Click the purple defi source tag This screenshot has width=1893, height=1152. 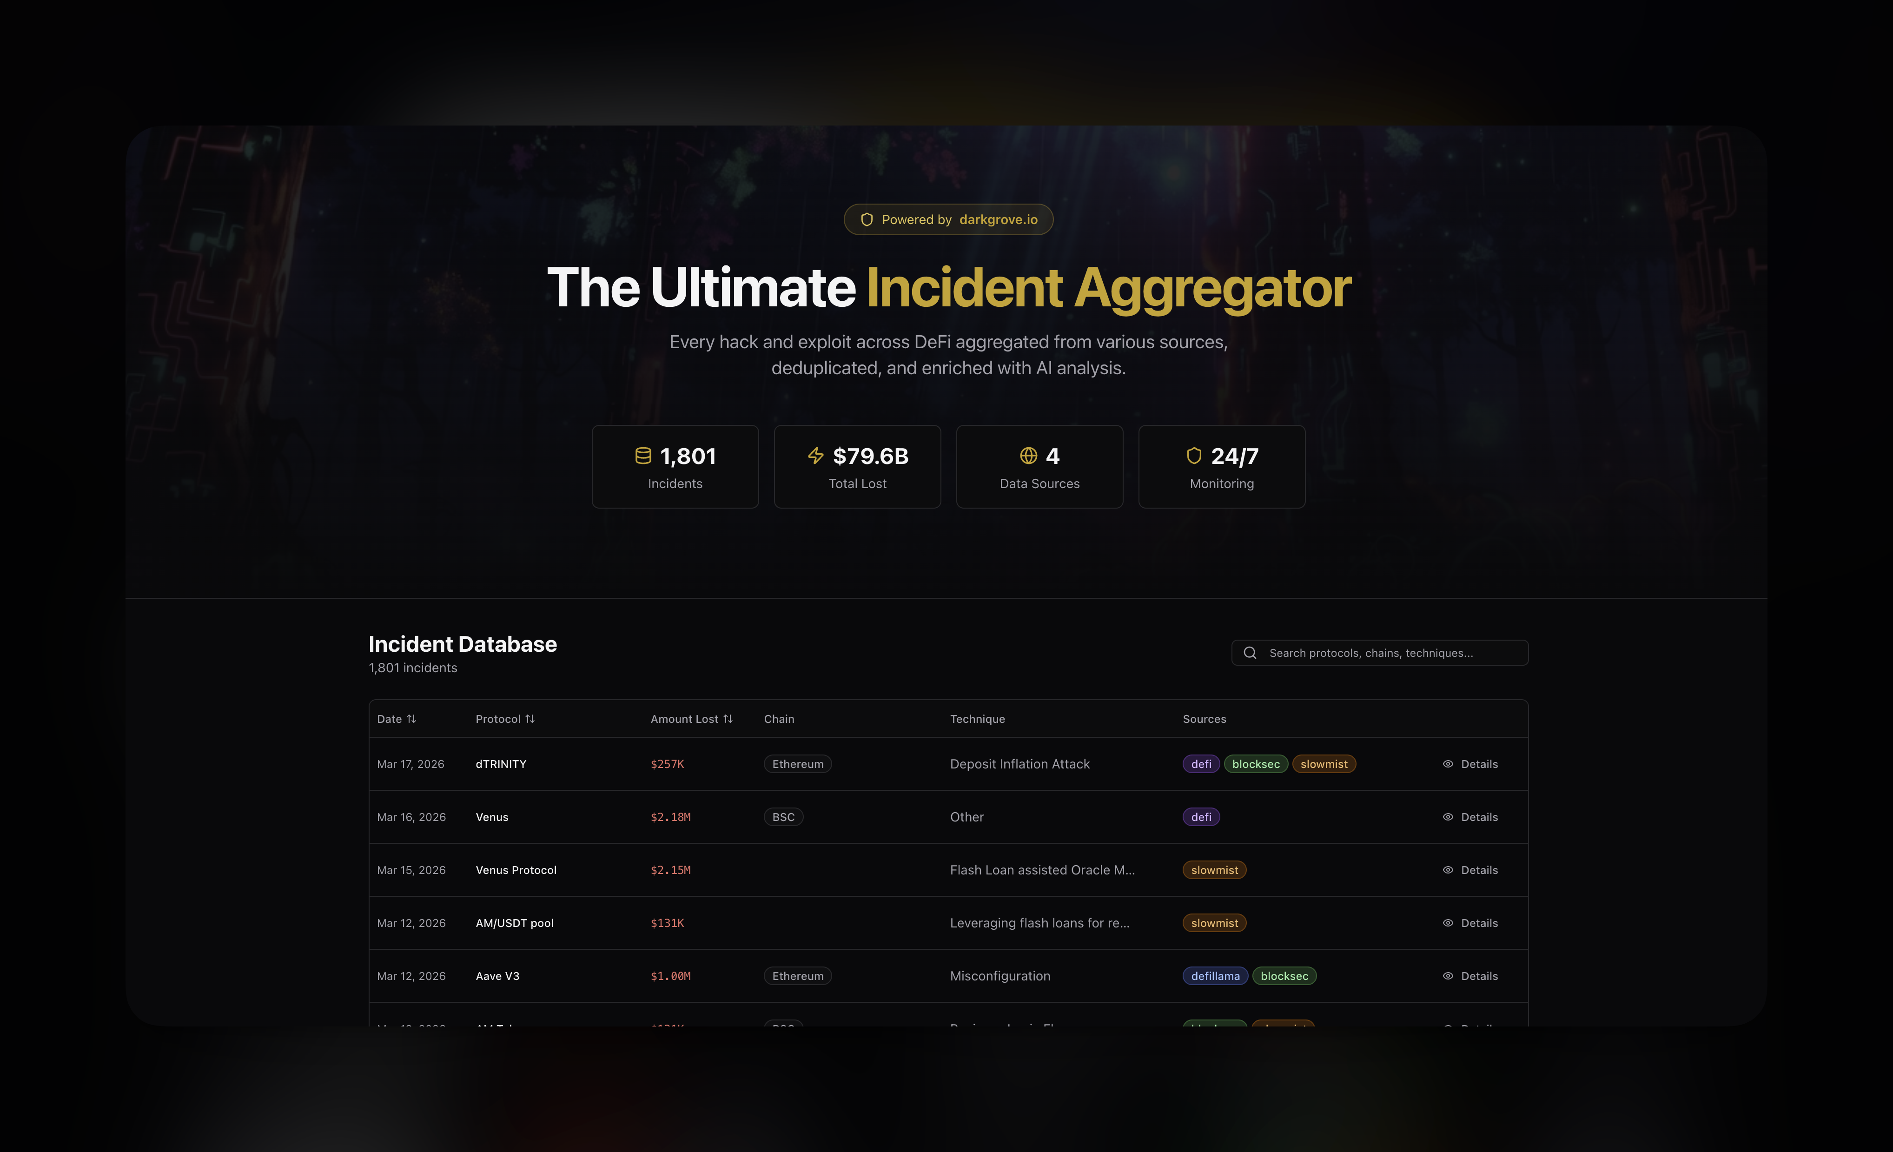[x=1201, y=764]
